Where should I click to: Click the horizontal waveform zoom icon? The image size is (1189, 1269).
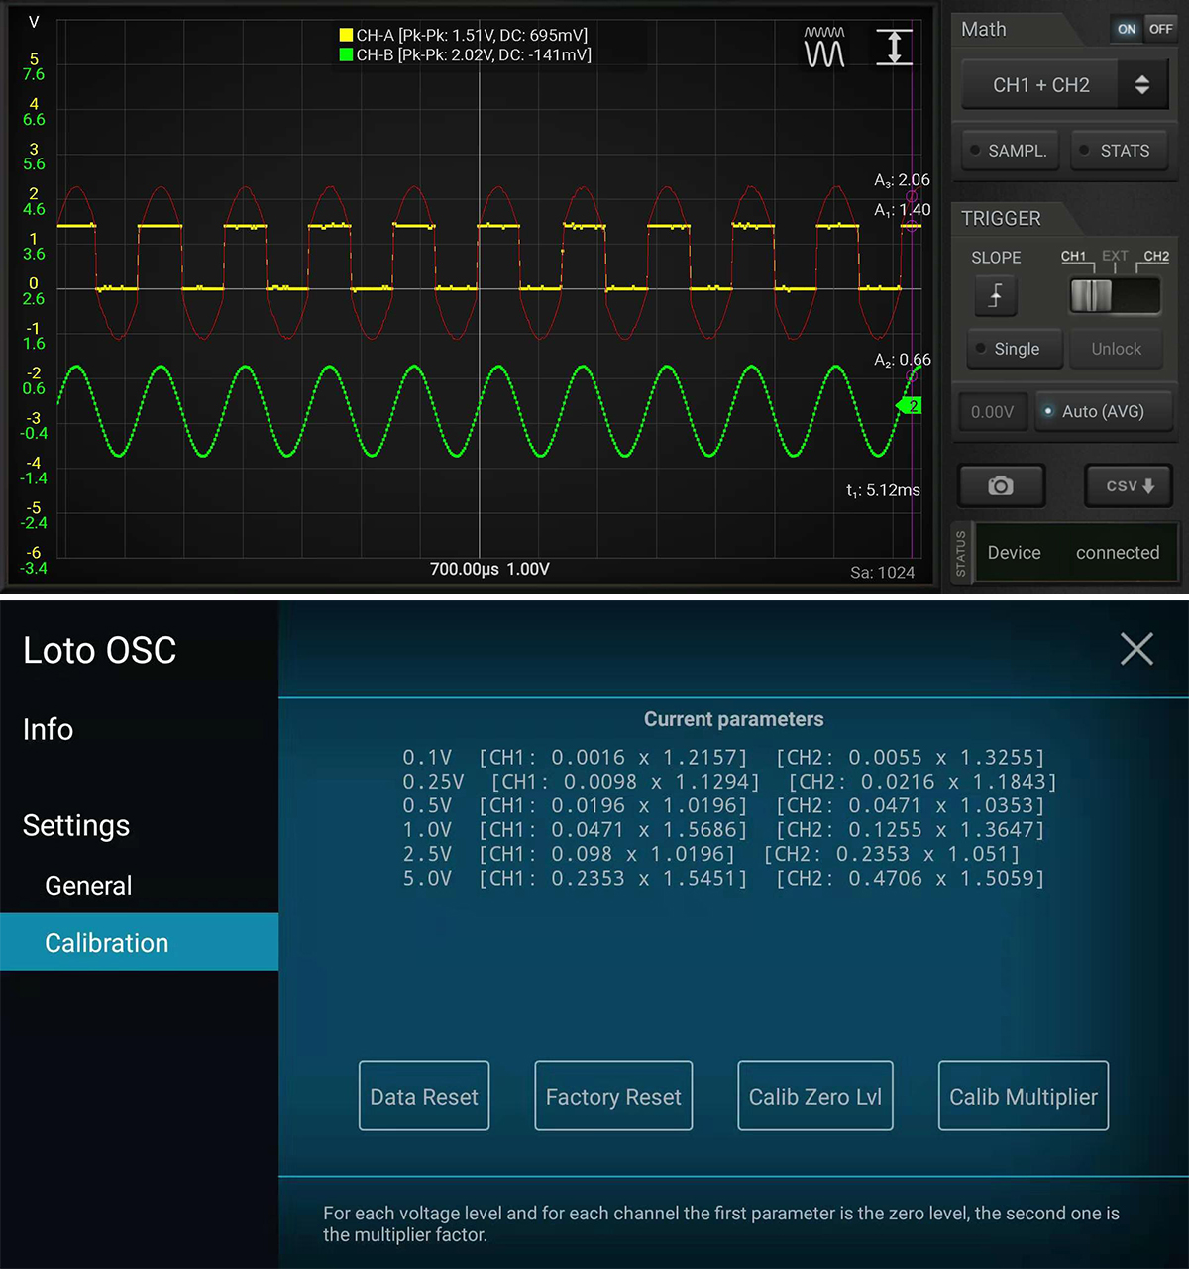[824, 48]
